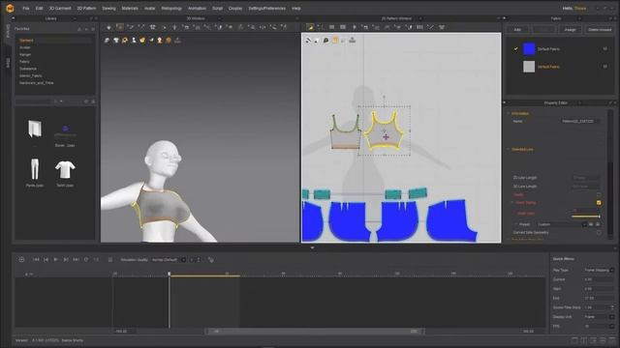Select the blue Default Fabric swatch
620x348 pixels.
click(529, 49)
